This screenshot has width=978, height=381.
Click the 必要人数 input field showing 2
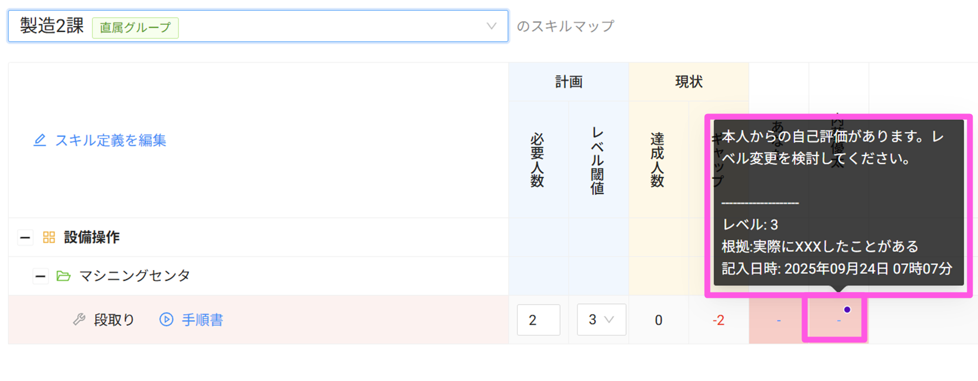(538, 320)
